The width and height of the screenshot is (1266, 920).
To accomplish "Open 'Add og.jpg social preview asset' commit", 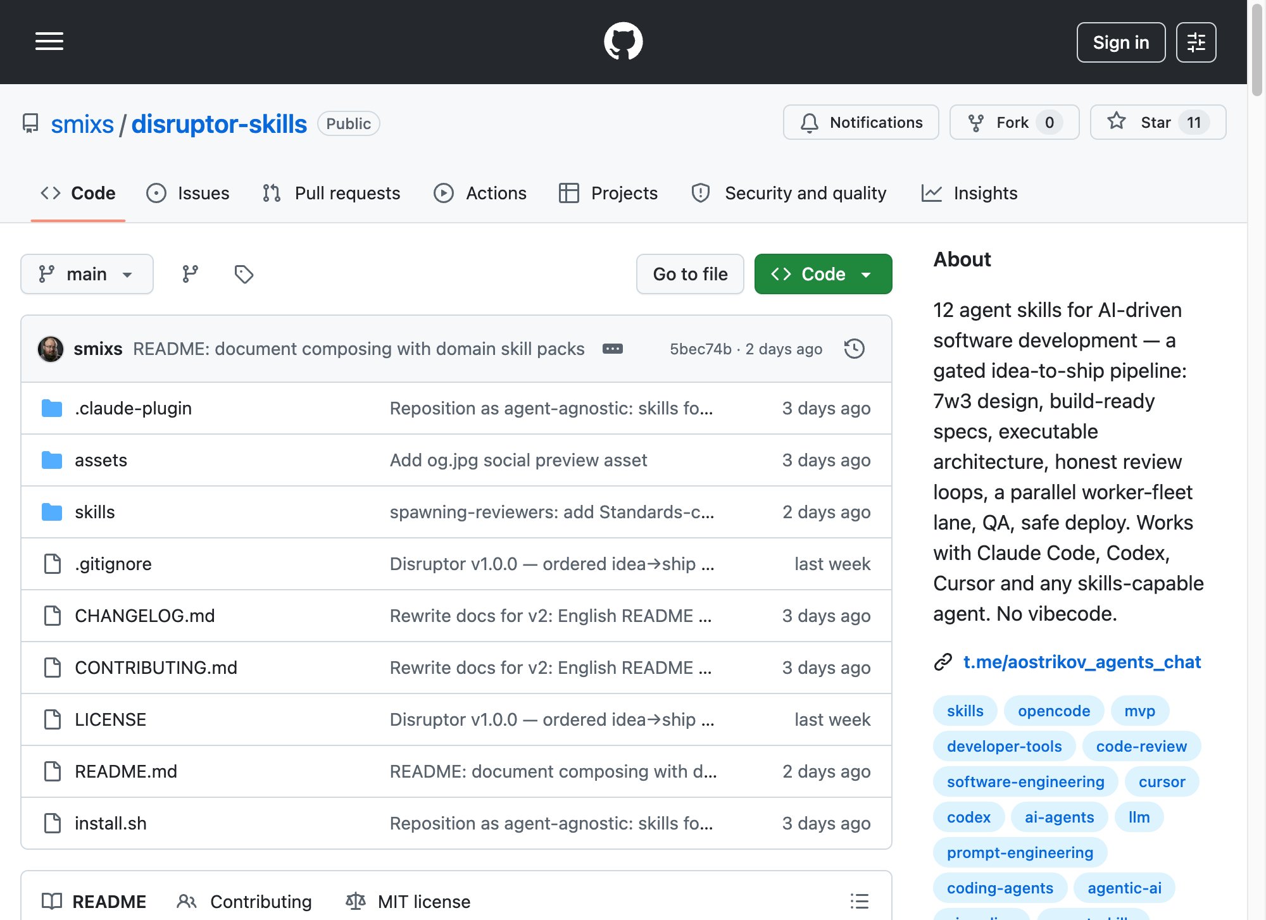I will pos(518,460).
